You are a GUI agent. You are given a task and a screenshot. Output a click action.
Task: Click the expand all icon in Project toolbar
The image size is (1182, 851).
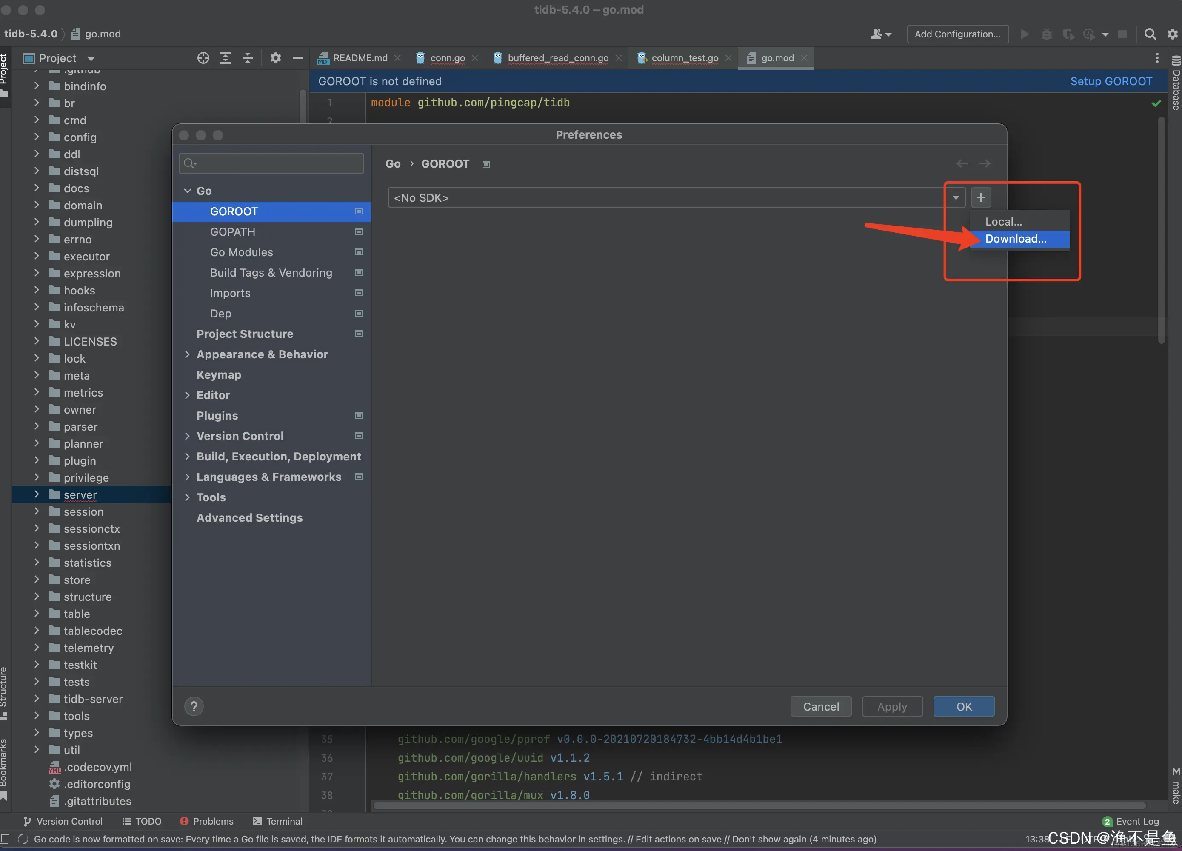pos(225,58)
